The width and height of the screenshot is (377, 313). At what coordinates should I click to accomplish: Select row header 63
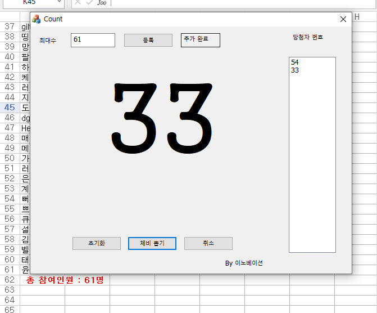coord(10,289)
